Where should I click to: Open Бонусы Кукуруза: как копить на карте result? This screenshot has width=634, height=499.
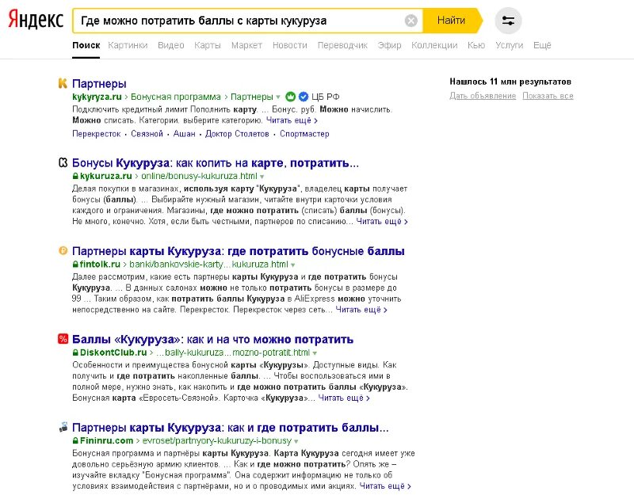click(x=215, y=163)
